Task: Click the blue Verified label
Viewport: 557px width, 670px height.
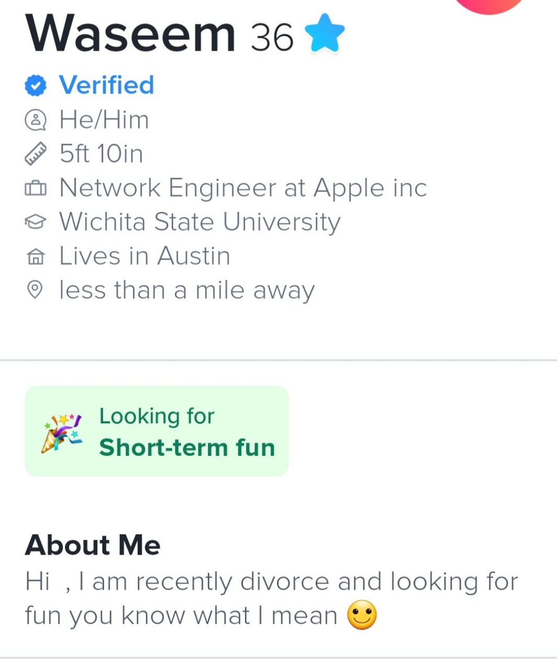Action: pos(106,85)
